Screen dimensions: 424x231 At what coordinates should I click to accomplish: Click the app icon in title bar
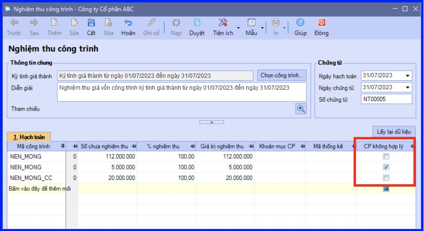coord(8,9)
